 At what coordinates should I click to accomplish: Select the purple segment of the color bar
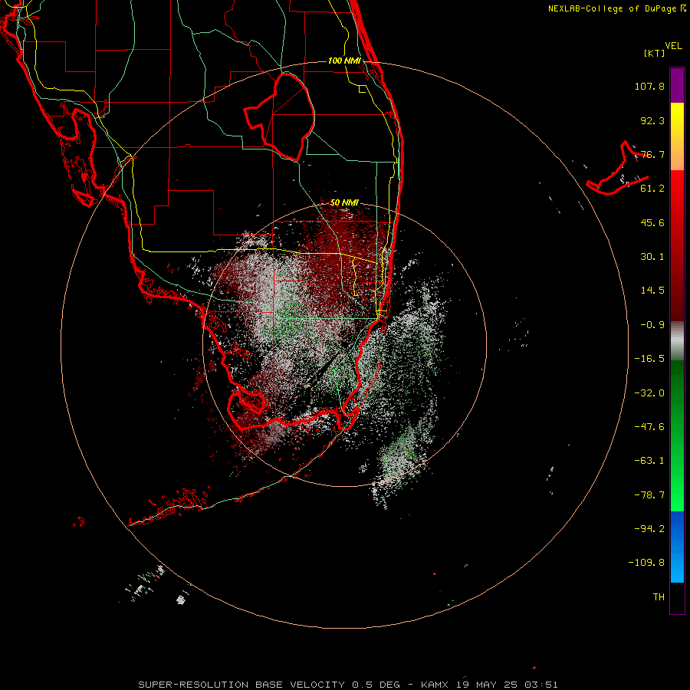tap(677, 85)
